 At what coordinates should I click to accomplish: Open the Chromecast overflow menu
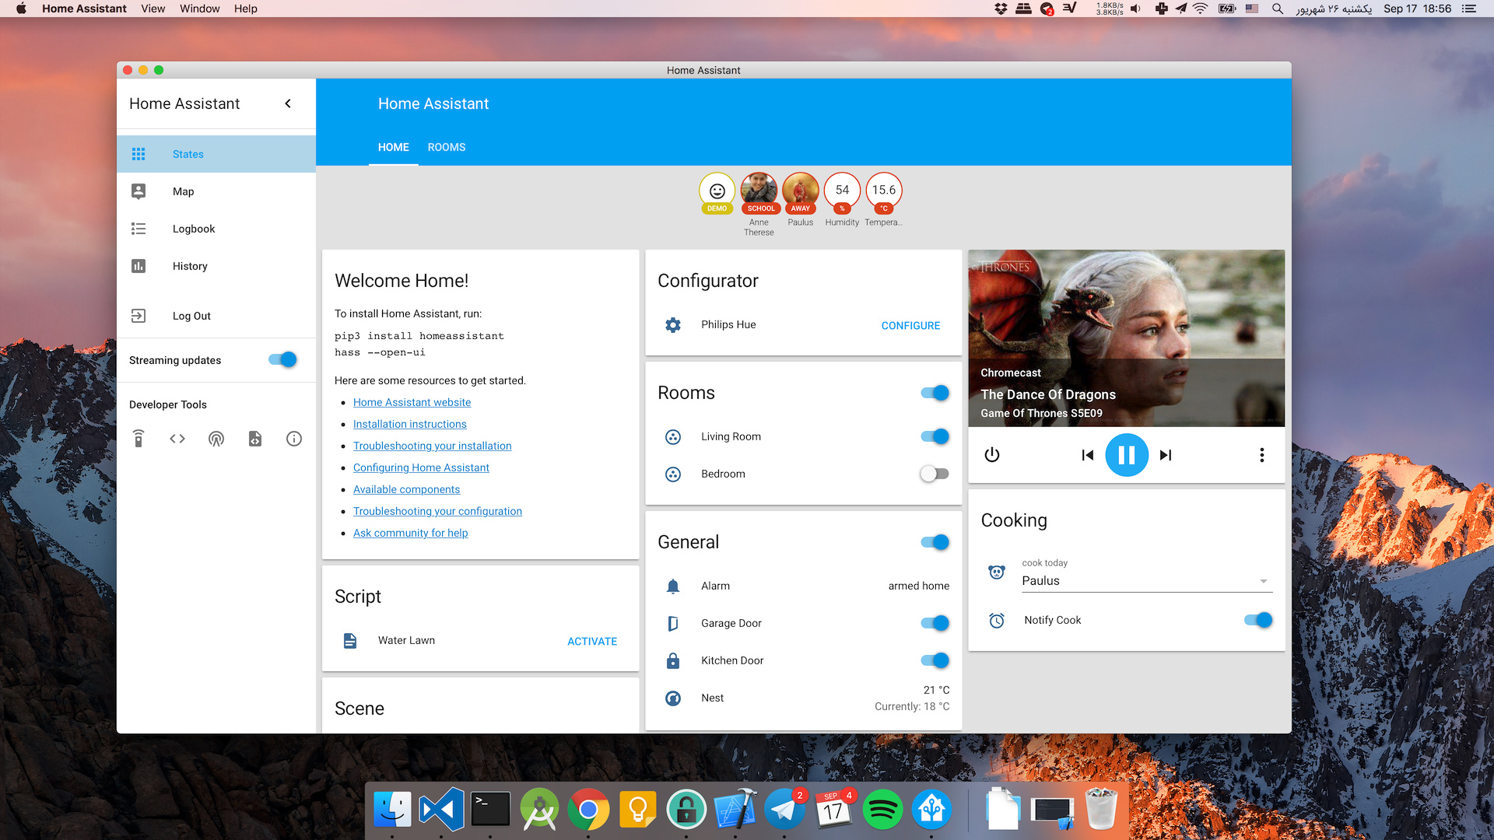[x=1262, y=455]
